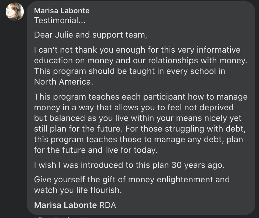Viewport: 259px width, 218px height.
Task: Click the 'for the future and live for today.' line
Action: pyautogui.click(x=95, y=150)
